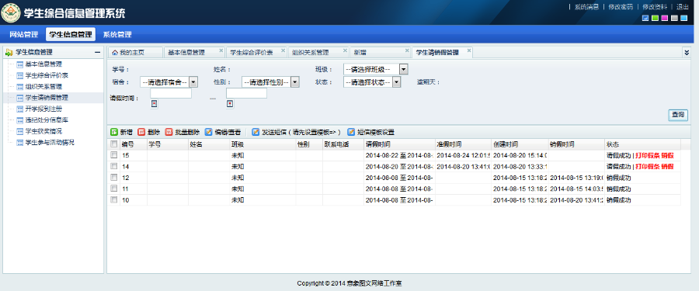Image resolution: width=699 pixels, height=291 pixels.
Task: Click the leave start date input field
Action: click(171, 93)
